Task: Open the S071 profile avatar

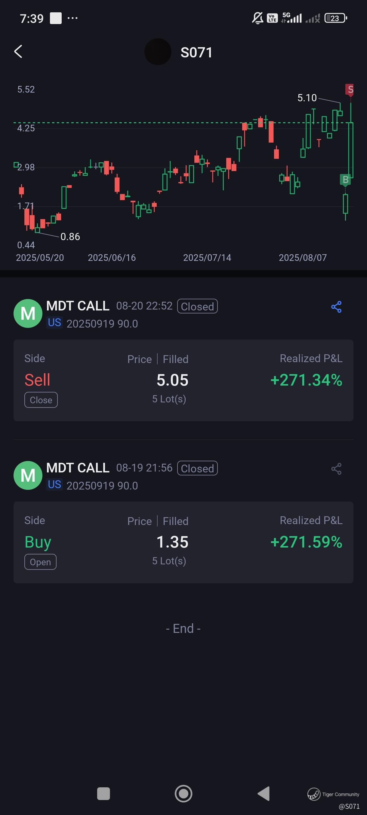Action: tap(158, 52)
